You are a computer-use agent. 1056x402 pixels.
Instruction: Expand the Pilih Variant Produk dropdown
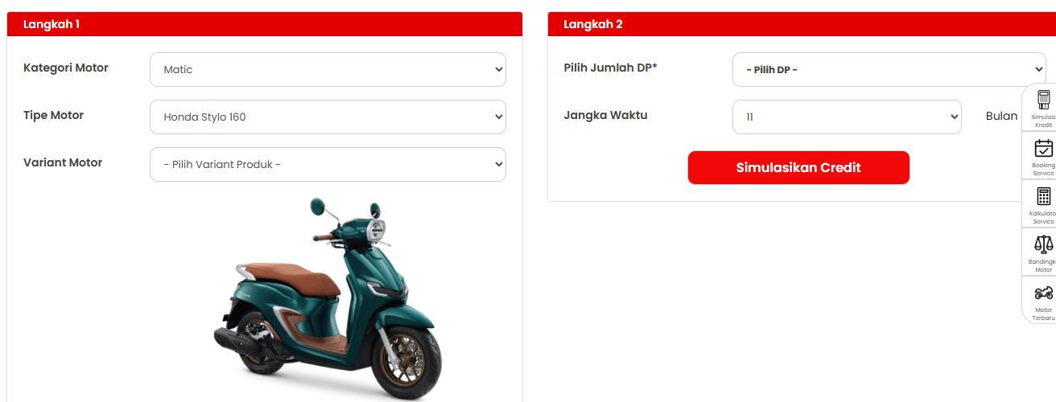328,164
